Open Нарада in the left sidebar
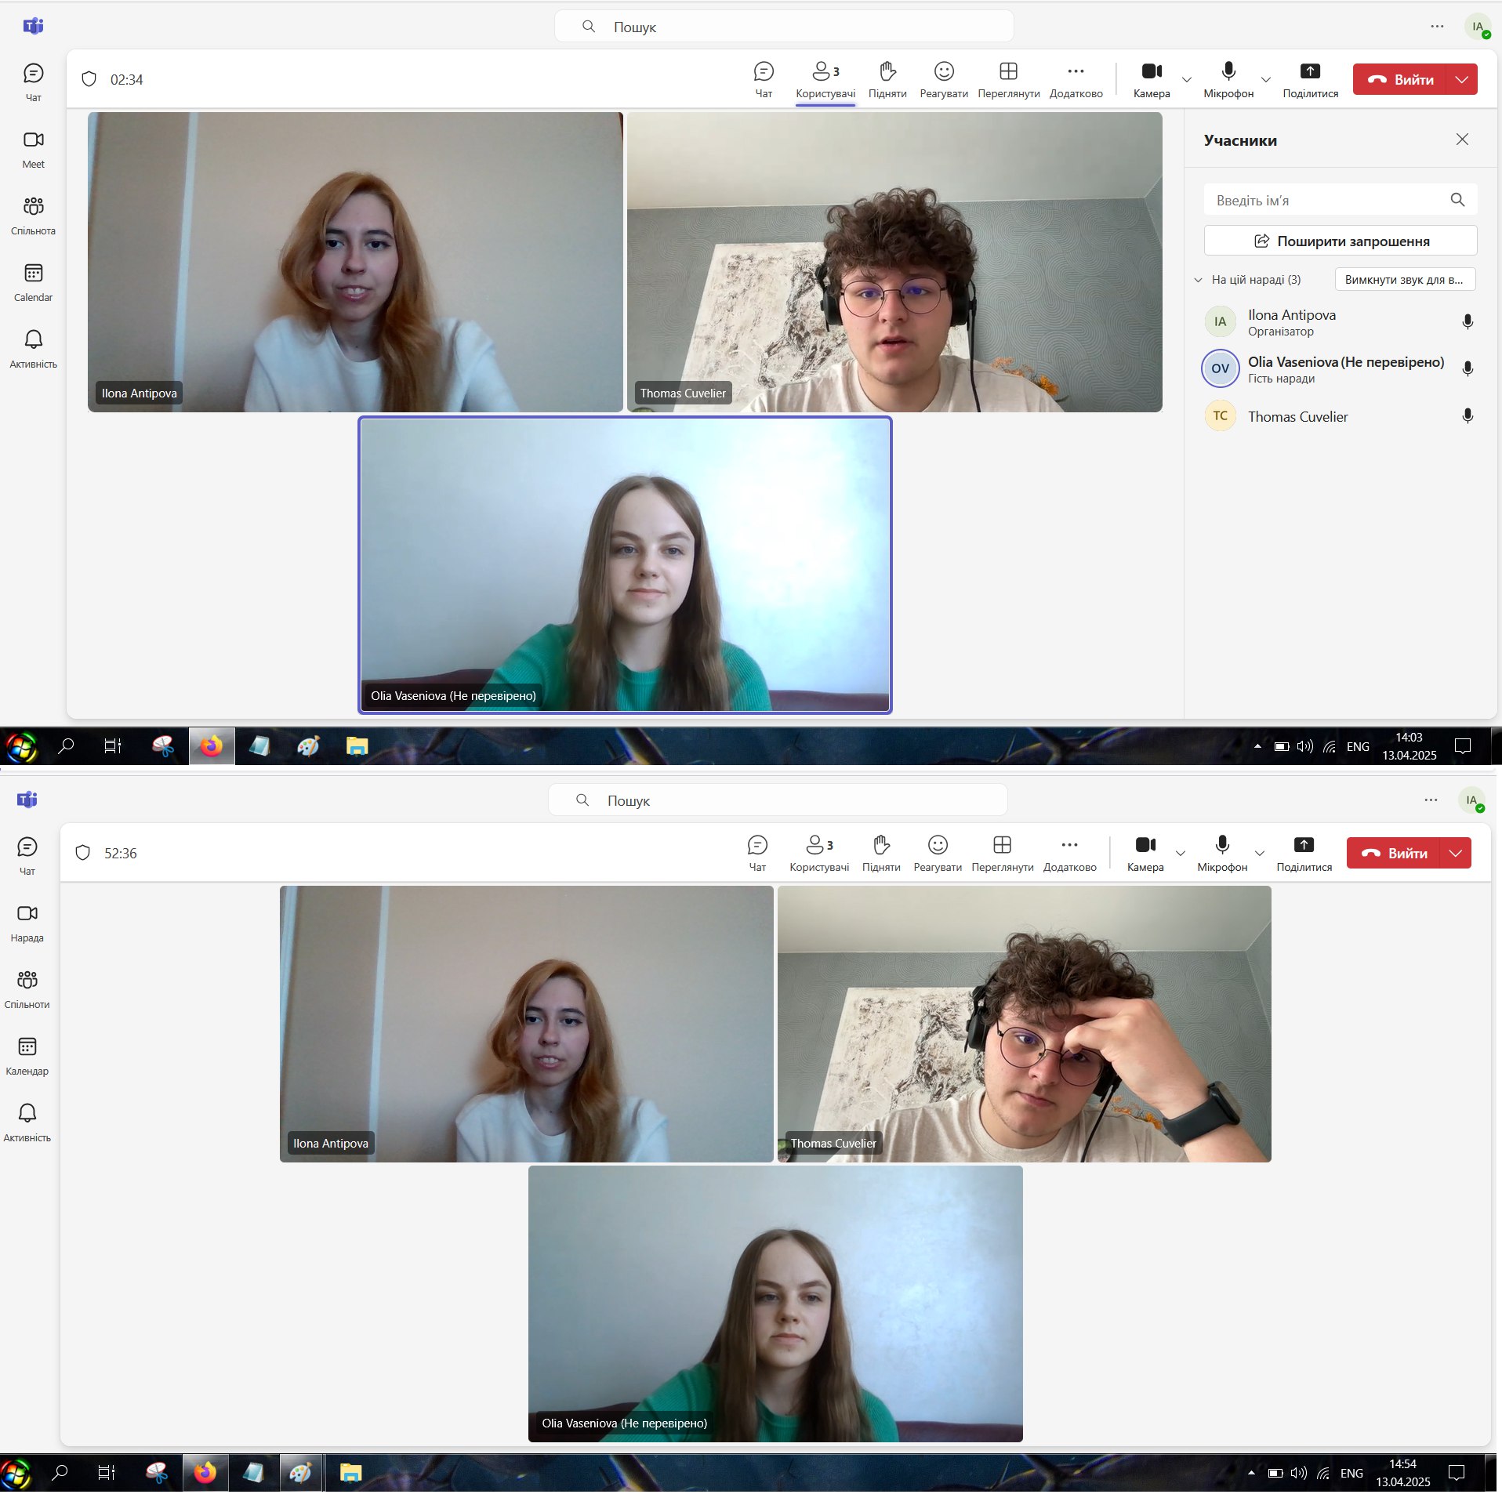Viewport: 1502px width, 1505px height. [x=27, y=923]
